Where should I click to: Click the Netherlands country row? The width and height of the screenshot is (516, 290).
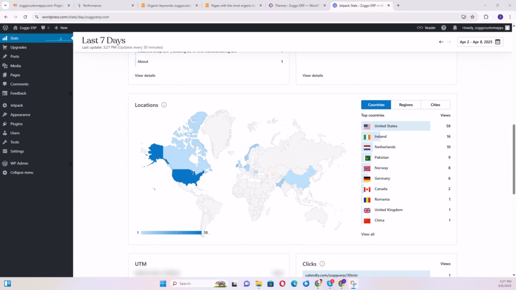coord(406,147)
